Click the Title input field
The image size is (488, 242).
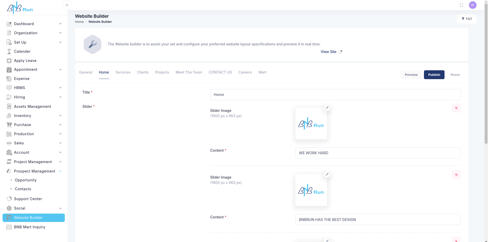click(335, 95)
